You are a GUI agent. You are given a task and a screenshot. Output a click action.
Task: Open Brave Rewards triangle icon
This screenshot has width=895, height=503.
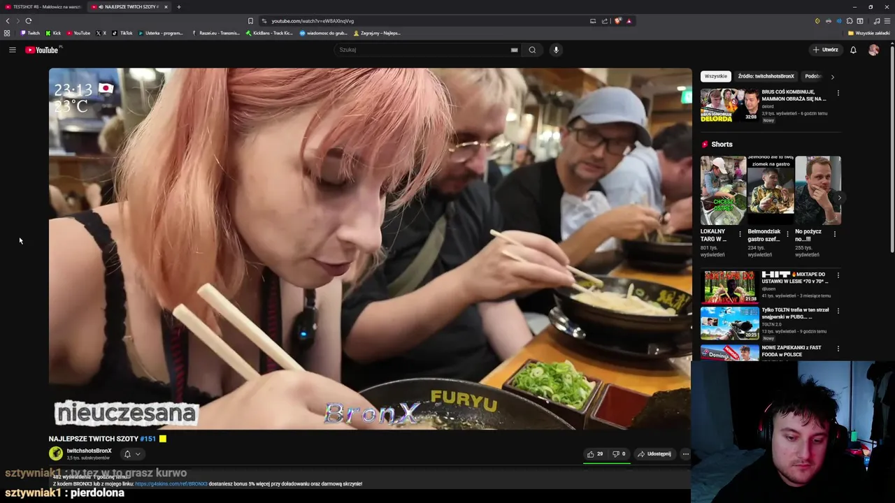pyautogui.click(x=629, y=21)
